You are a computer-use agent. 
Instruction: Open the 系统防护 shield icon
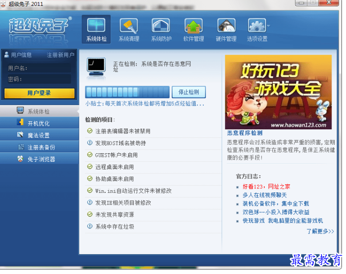click(x=161, y=26)
